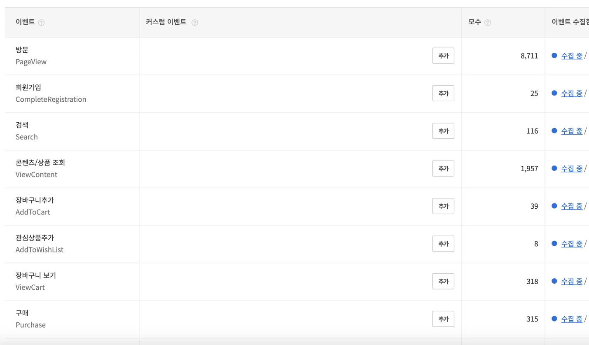Screen dimensions: 589x345
Task: Click blue status dot in Purchase row
Action: [x=554, y=319]
